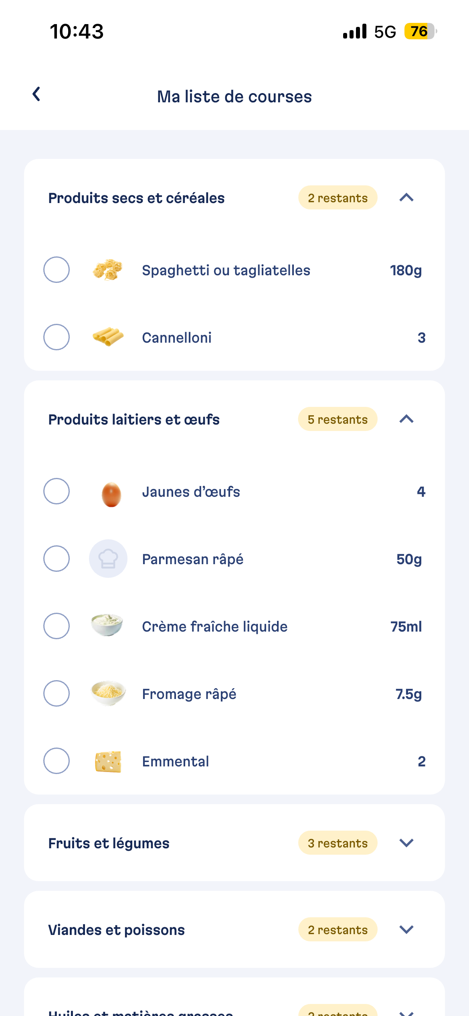The height and width of the screenshot is (1016, 469).
Task: Expand the Fruits et légumes section
Action: click(406, 843)
